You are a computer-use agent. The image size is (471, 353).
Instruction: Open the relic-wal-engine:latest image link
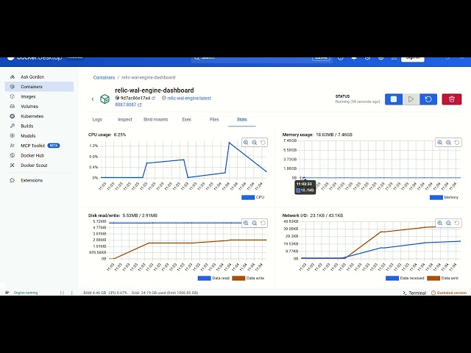[189, 98]
